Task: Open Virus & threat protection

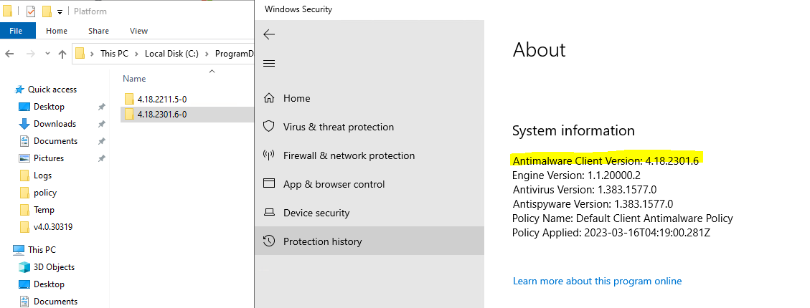Action: pos(369,127)
